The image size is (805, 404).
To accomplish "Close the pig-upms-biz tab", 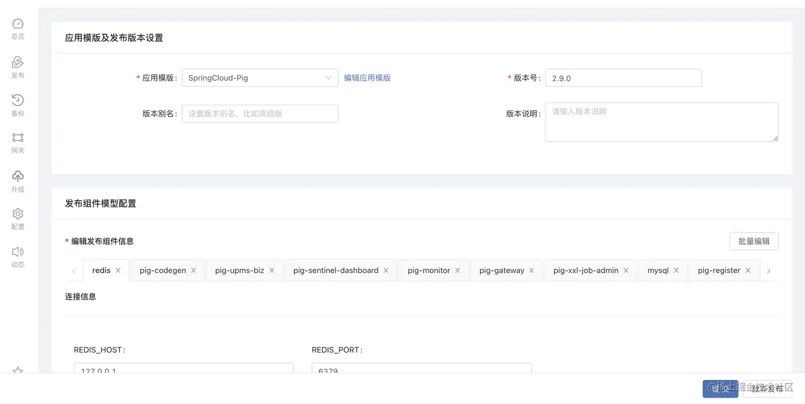I will coord(272,270).
